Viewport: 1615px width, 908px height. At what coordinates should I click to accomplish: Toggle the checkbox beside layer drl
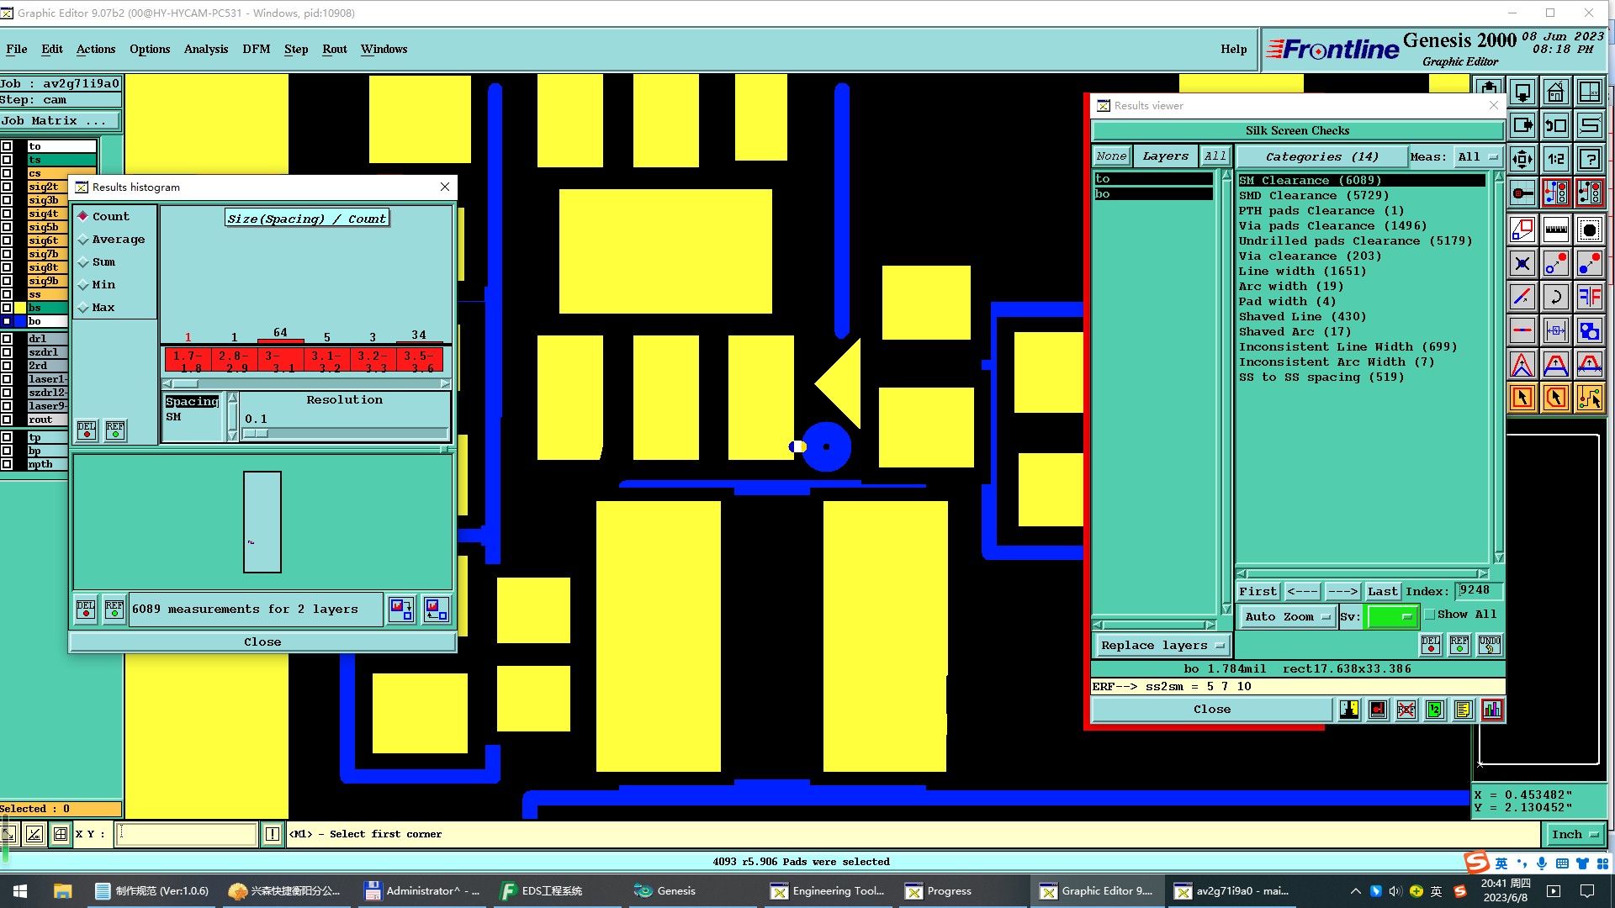(7, 339)
